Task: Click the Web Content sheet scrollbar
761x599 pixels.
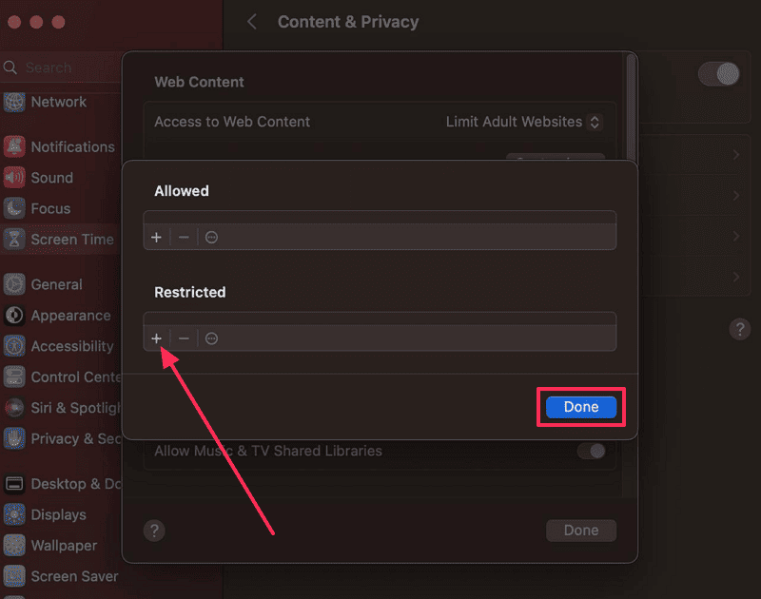Action: pos(631,106)
